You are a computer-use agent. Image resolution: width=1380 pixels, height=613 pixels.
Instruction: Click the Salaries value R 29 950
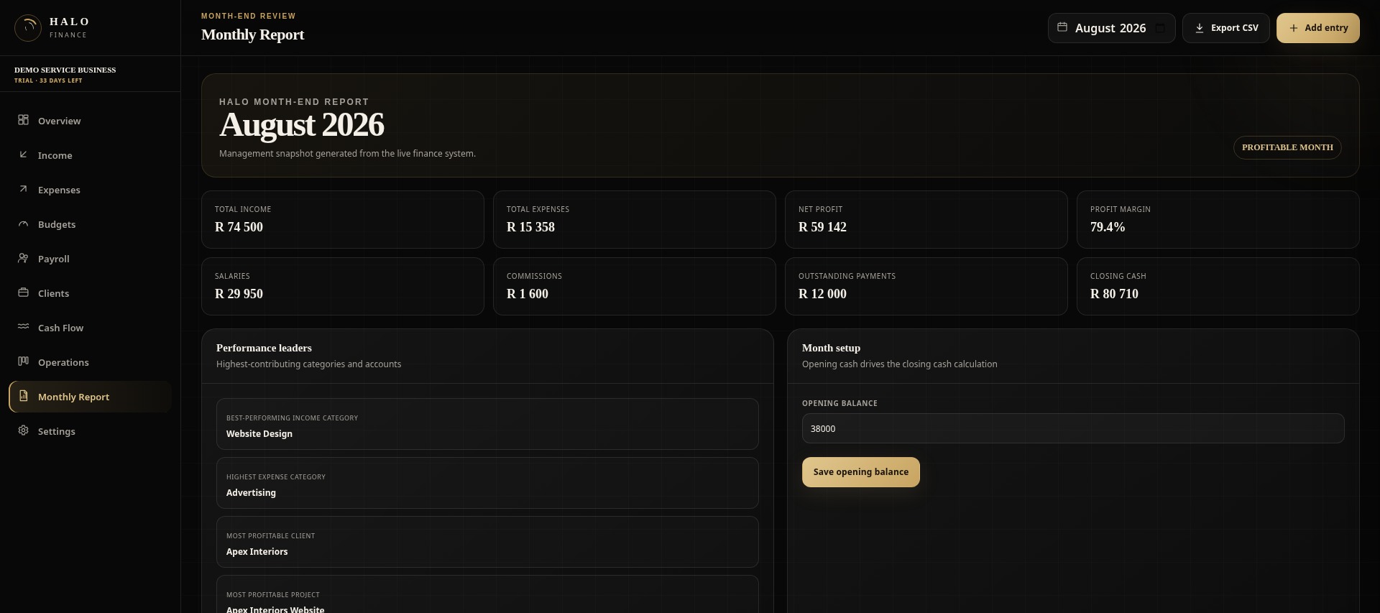tap(239, 294)
